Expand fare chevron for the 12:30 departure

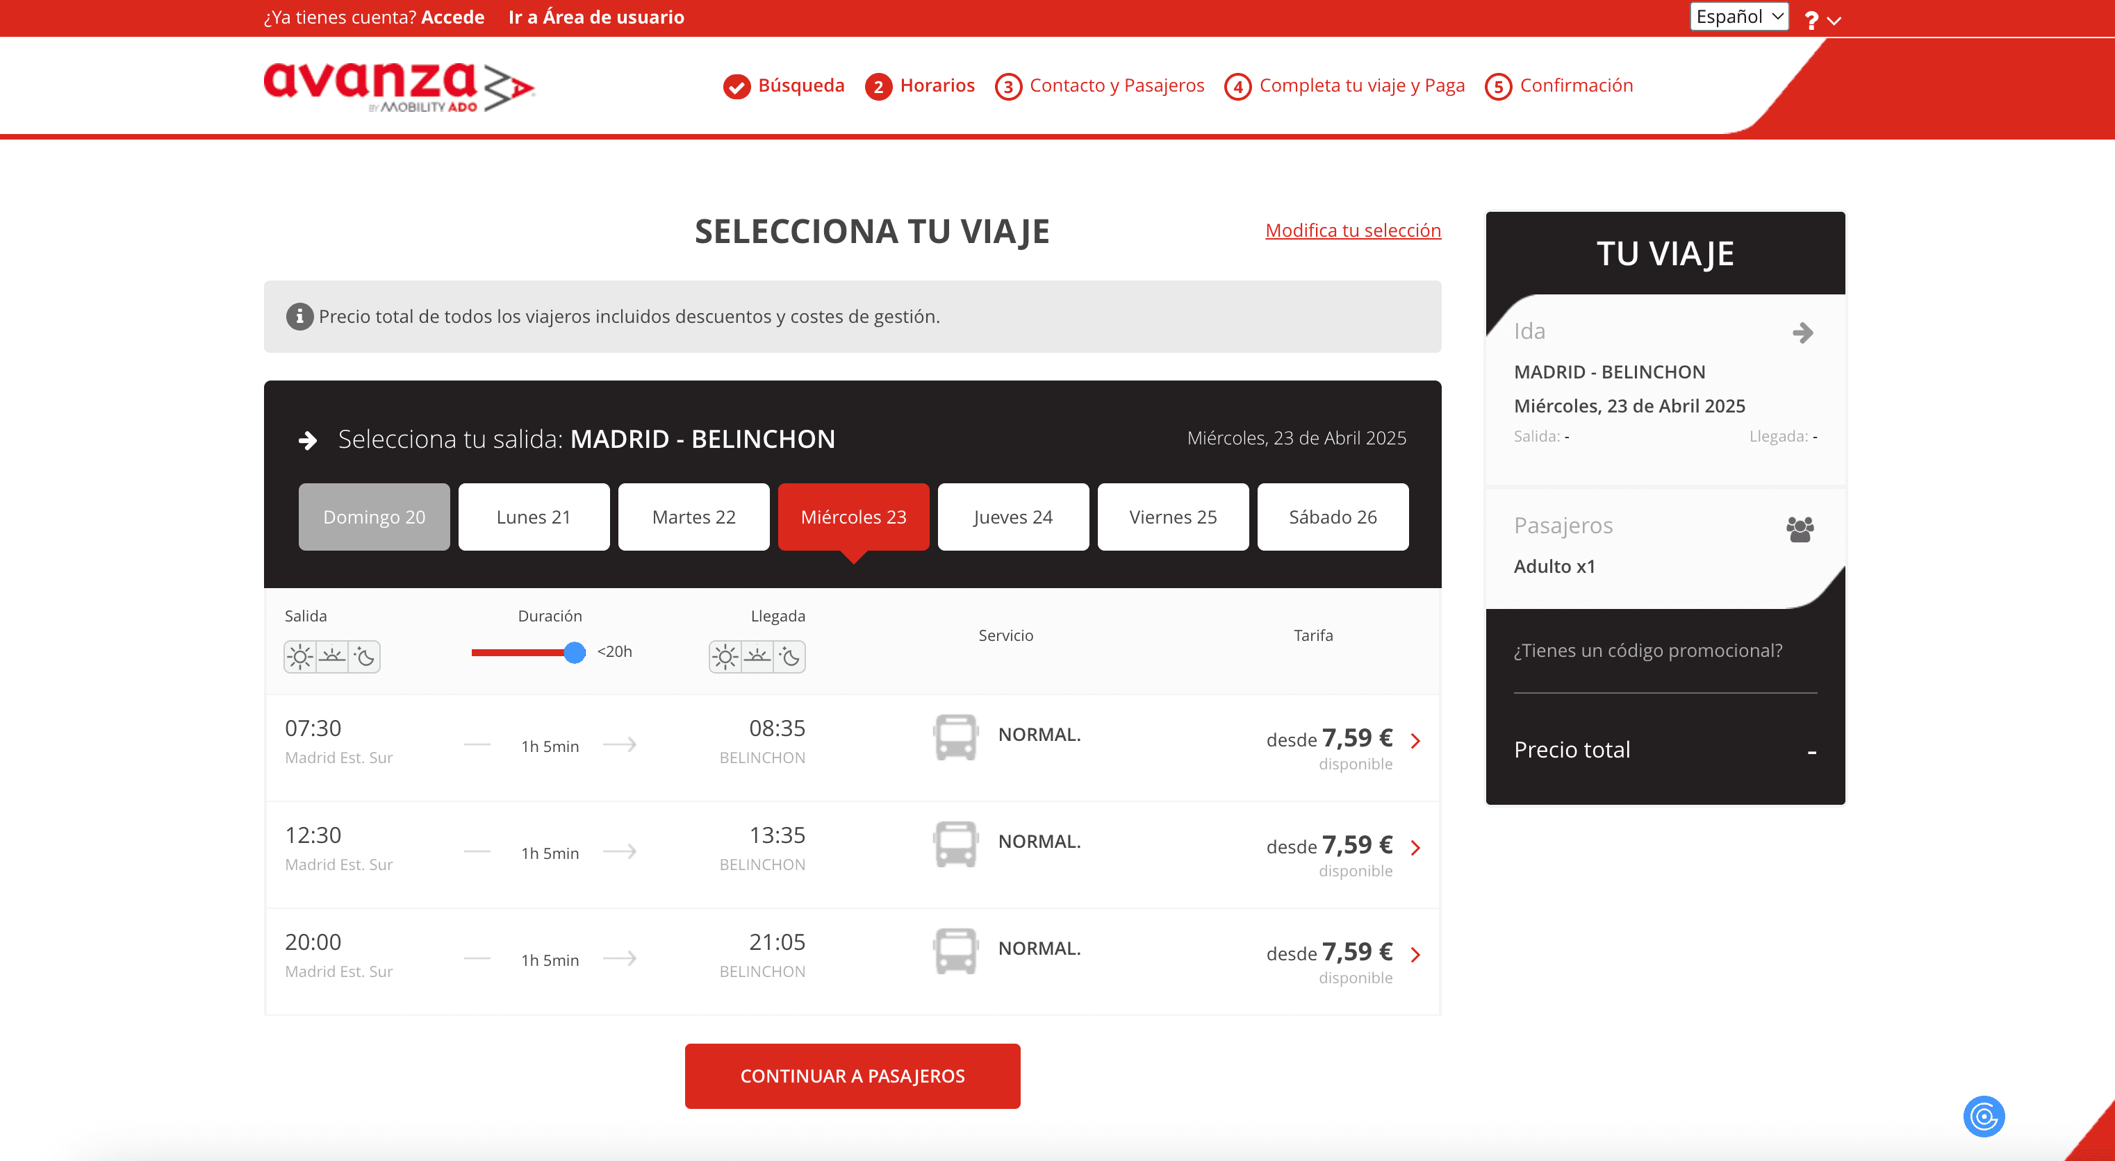(1415, 848)
